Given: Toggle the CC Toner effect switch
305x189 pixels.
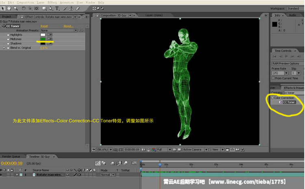Looking at the screenshot, I should click(x=4, y=26).
